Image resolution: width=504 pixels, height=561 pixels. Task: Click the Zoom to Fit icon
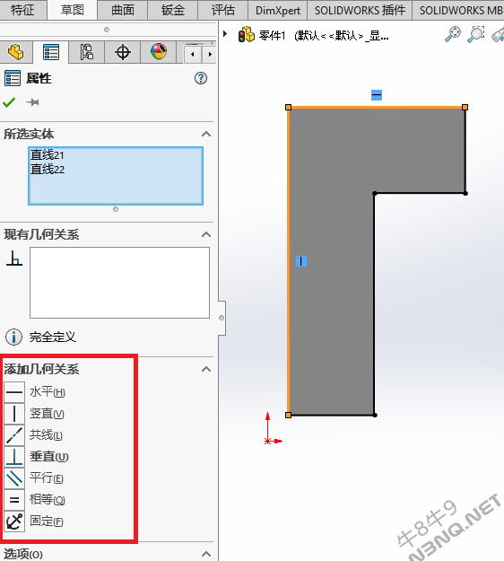(453, 34)
